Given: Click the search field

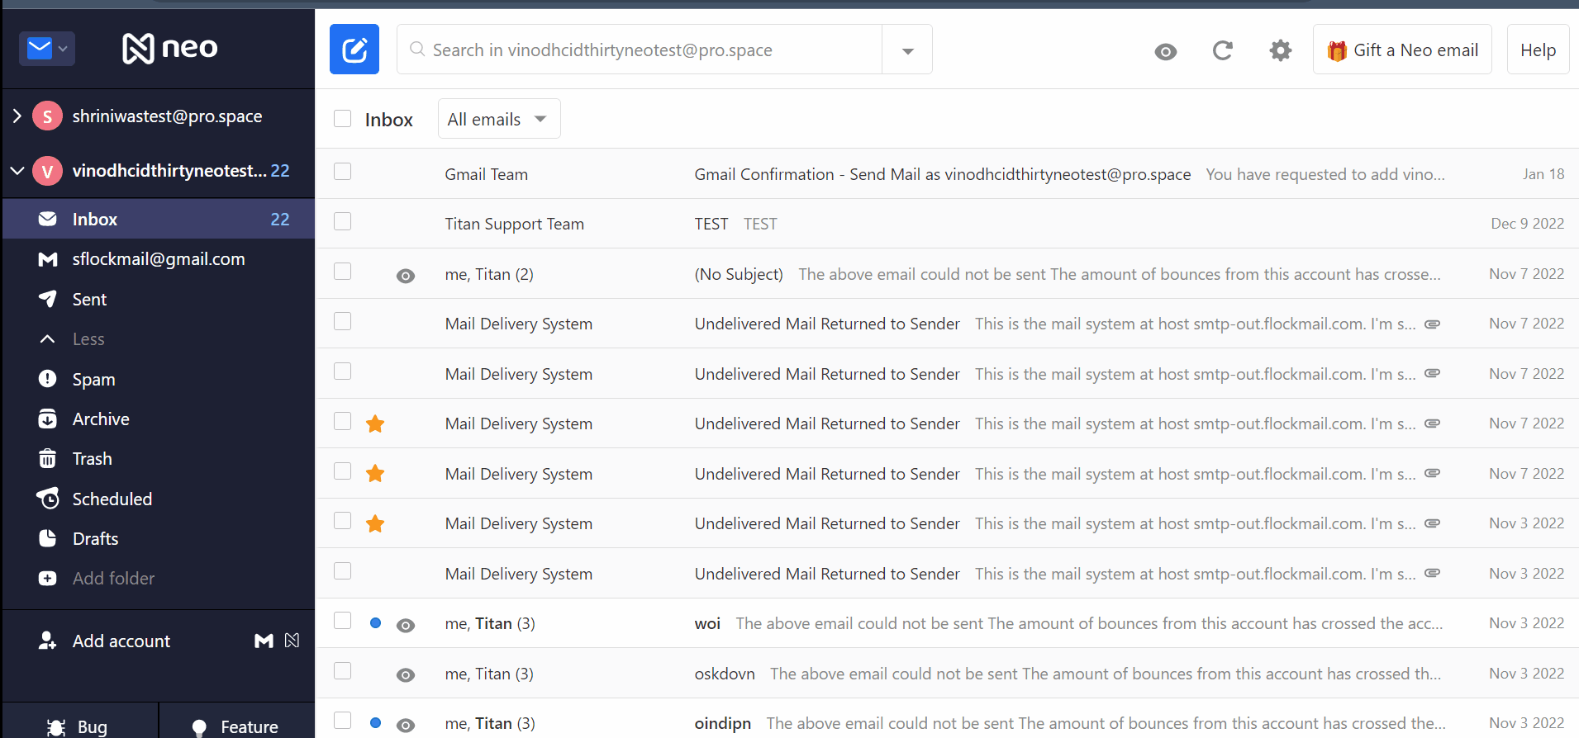Looking at the screenshot, I should click(x=640, y=50).
